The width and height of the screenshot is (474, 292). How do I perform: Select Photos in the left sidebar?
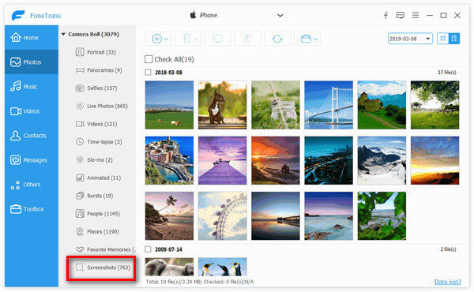click(32, 62)
